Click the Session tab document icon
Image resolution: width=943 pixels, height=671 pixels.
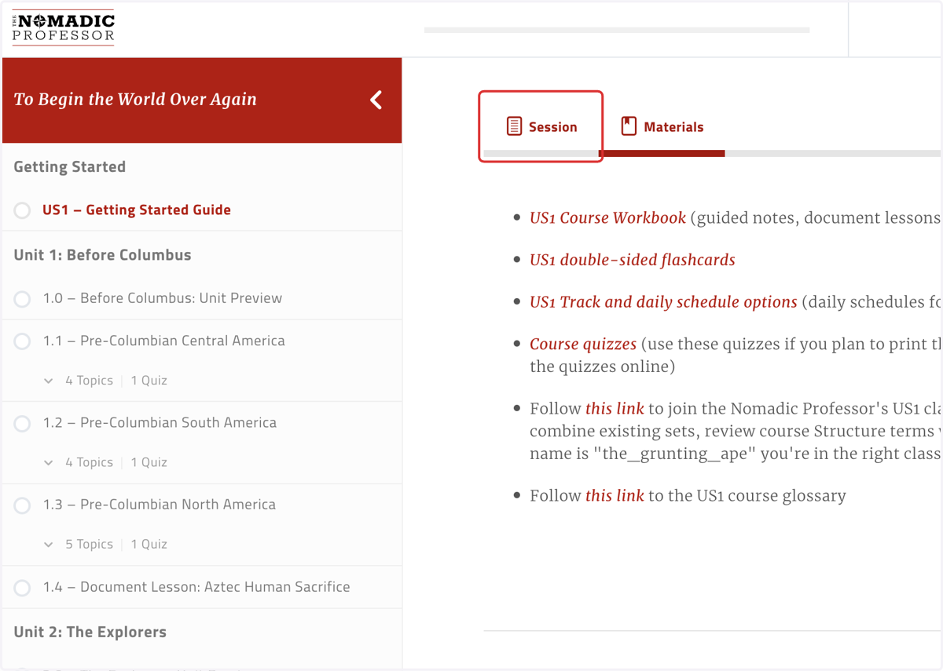(514, 126)
